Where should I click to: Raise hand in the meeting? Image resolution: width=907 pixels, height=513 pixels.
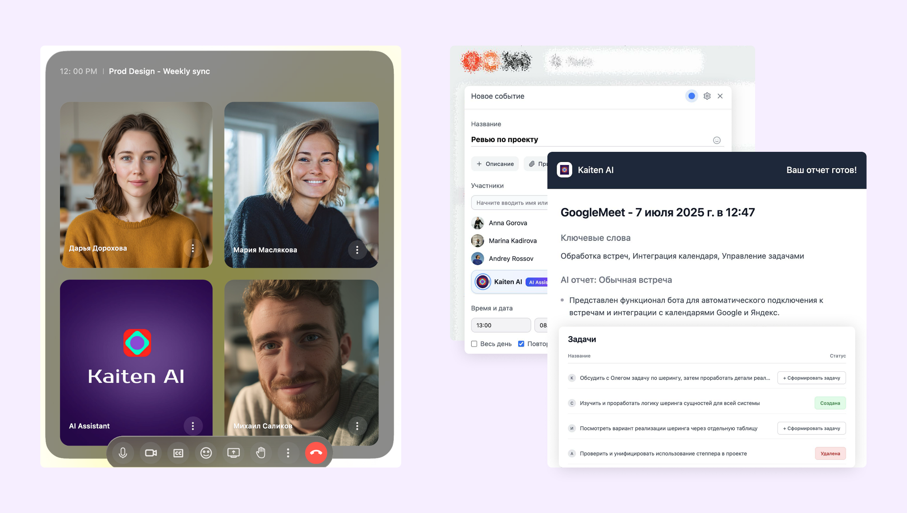[x=261, y=453]
